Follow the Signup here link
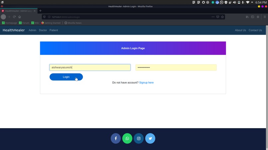Image resolution: width=268 pixels, height=150 pixels. click(146, 82)
